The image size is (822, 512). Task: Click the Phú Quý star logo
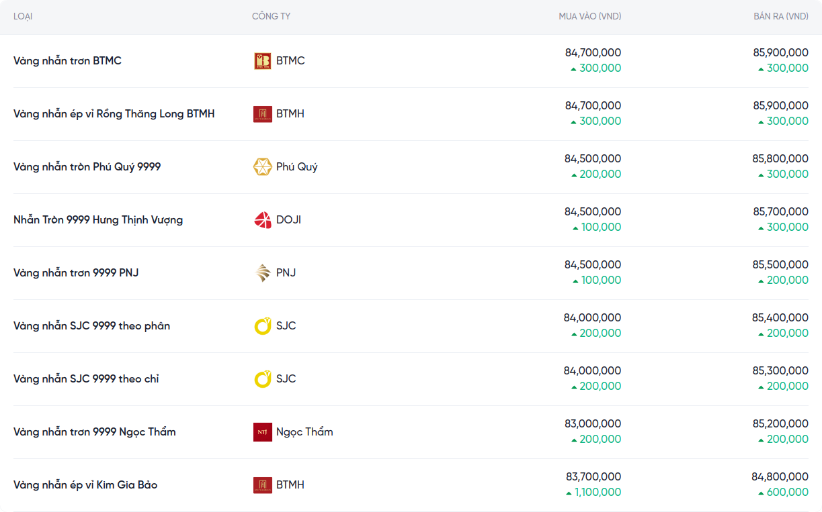pos(262,167)
